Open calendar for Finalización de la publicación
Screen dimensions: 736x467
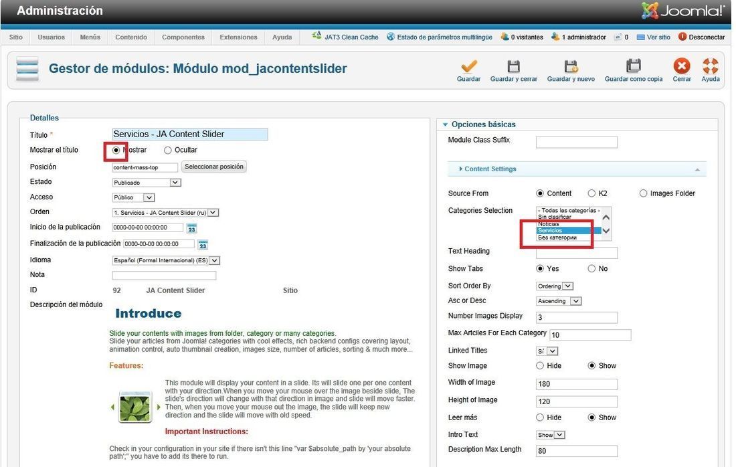[x=203, y=245]
